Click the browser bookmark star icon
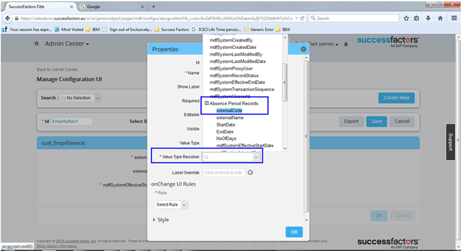This screenshot has width=461, height=251. click(x=405, y=19)
